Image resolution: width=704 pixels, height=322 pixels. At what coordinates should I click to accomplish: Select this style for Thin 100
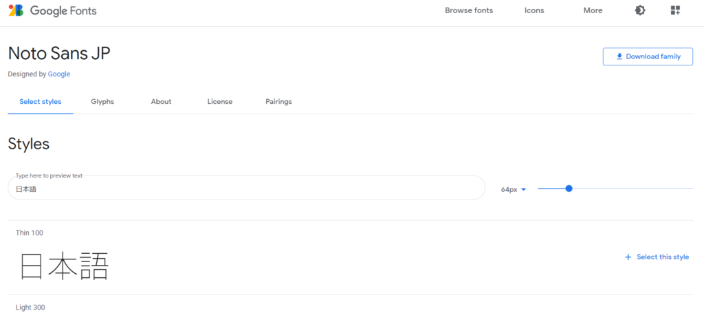point(657,257)
